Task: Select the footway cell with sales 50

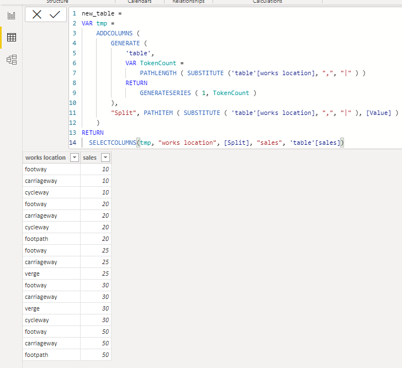Action: 51,332
